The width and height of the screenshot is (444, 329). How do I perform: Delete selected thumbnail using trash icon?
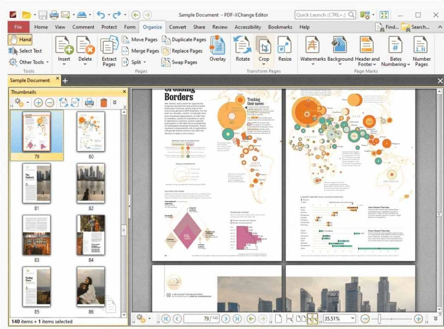pos(104,102)
